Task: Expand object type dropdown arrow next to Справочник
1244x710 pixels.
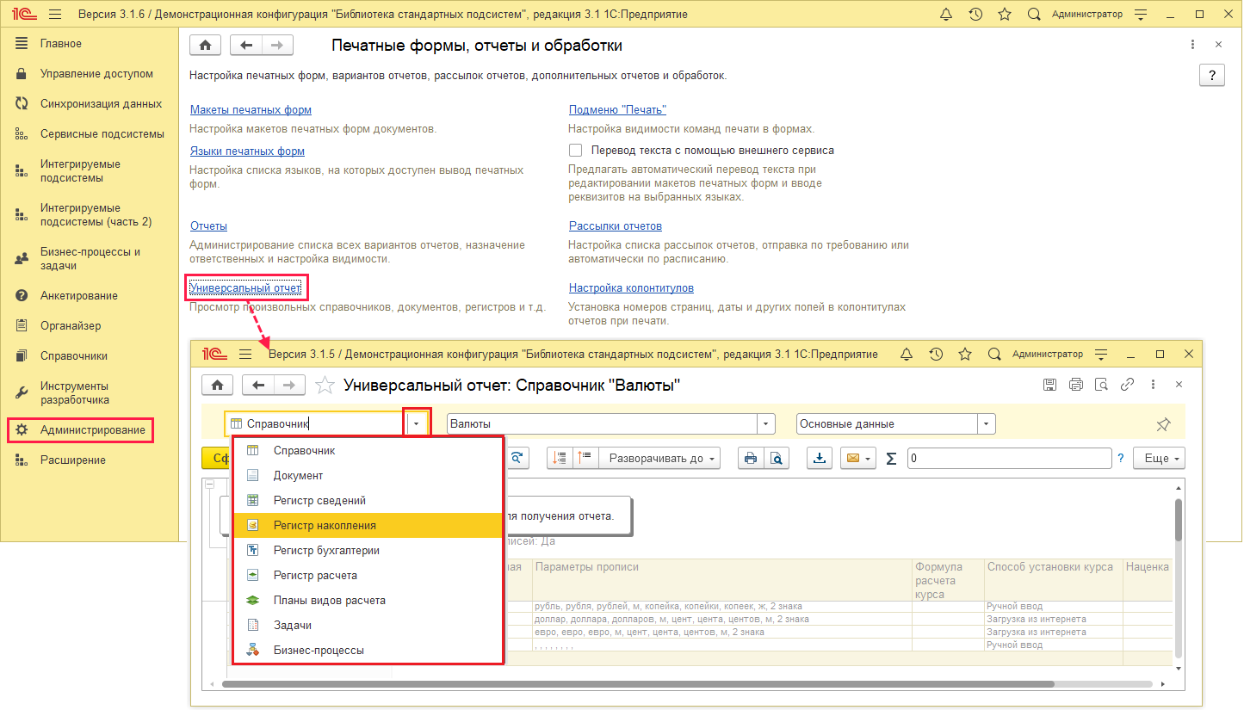Action: pos(418,423)
